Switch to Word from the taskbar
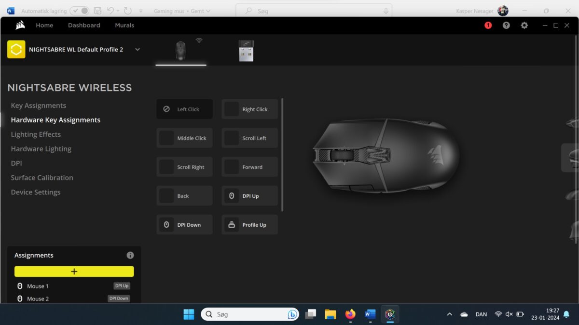This screenshot has height=325, width=579. click(x=370, y=314)
